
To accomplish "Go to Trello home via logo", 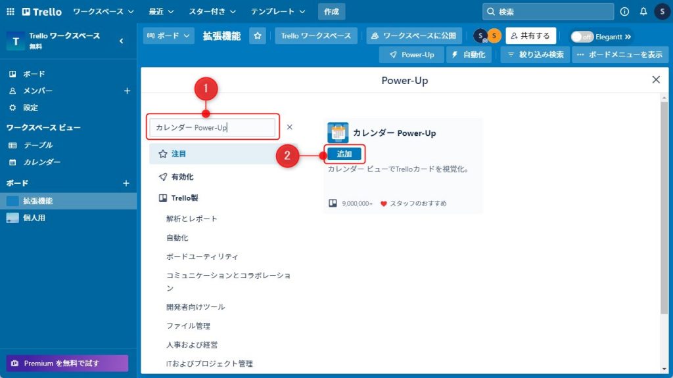I will (x=42, y=12).
